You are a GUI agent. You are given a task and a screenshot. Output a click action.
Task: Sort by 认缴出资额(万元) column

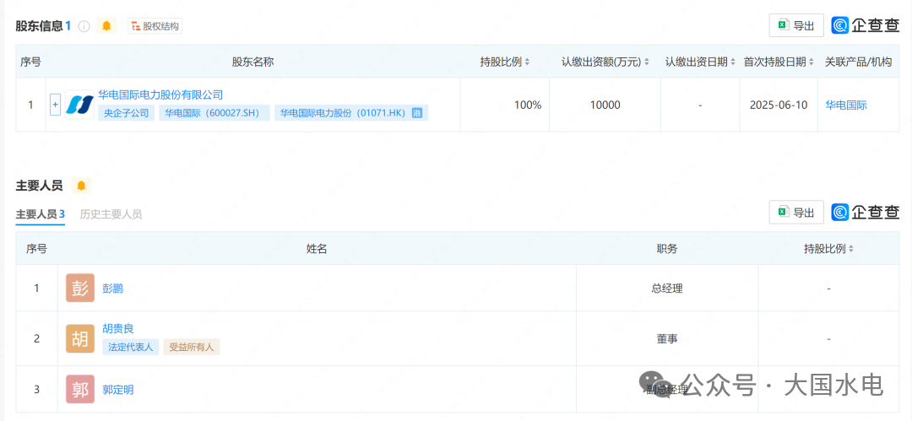[x=606, y=62]
